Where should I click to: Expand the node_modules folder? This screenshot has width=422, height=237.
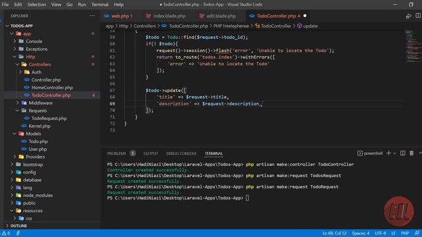pos(12,196)
